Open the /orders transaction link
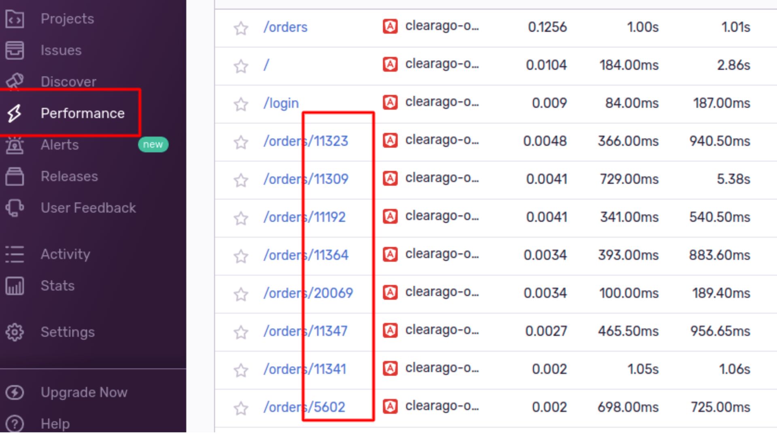The image size is (777, 437). (285, 27)
